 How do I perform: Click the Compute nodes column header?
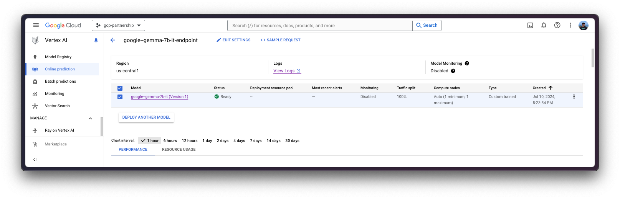[x=446, y=88]
